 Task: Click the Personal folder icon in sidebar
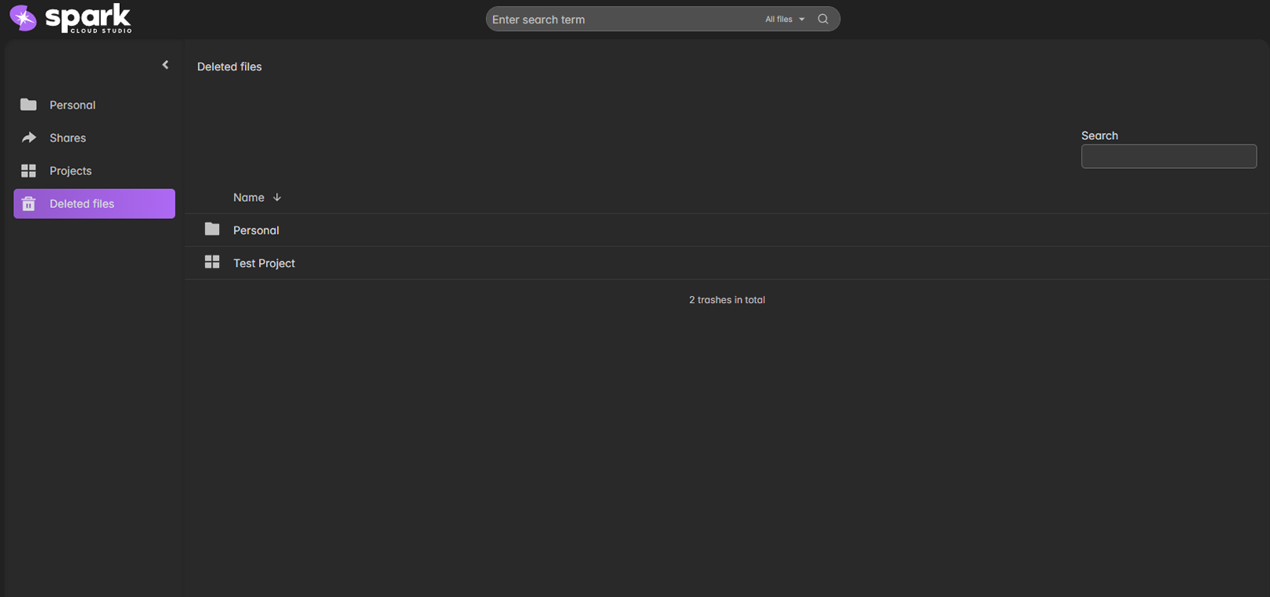click(x=28, y=105)
